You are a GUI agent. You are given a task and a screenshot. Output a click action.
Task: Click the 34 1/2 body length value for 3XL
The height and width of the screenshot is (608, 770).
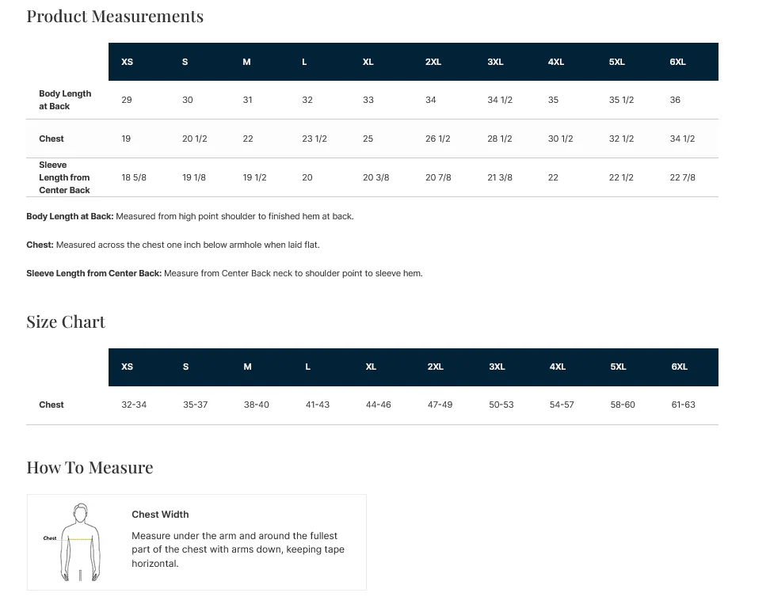(500, 100)
